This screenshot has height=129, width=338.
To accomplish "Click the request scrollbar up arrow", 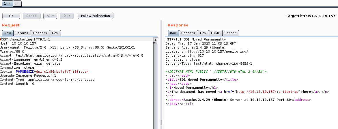I will [x=155, y=40].
